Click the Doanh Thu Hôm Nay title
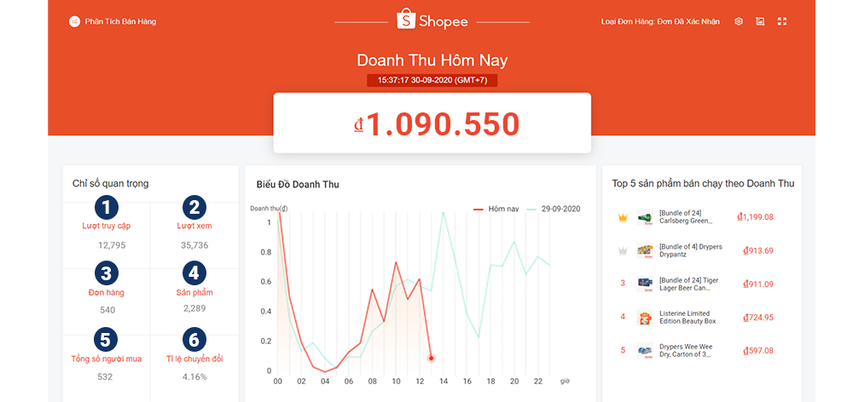The image size is (853, 402). click(432, 60)
